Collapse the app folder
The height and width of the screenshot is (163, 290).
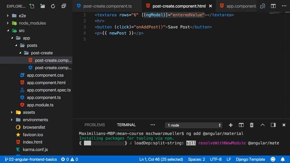coord(36,38)
